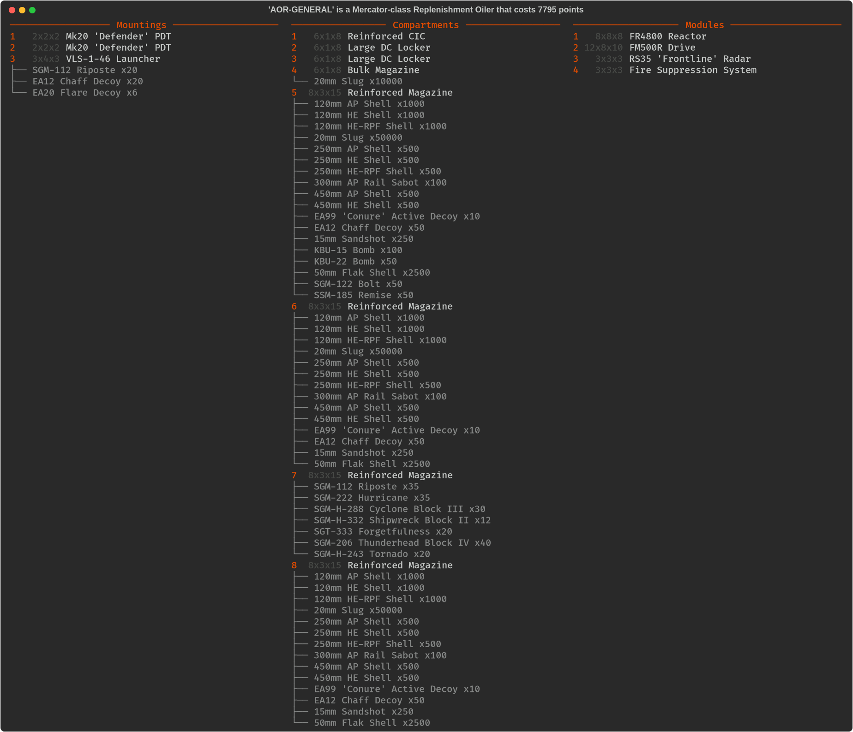Click the VLS-1-46 Launcher mounting row
This screenshot has height=732, width=853.
(x=85, y=59)
